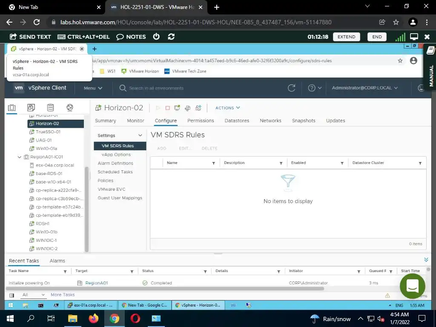Click the Search in all environments field

[x=156, y=88]
